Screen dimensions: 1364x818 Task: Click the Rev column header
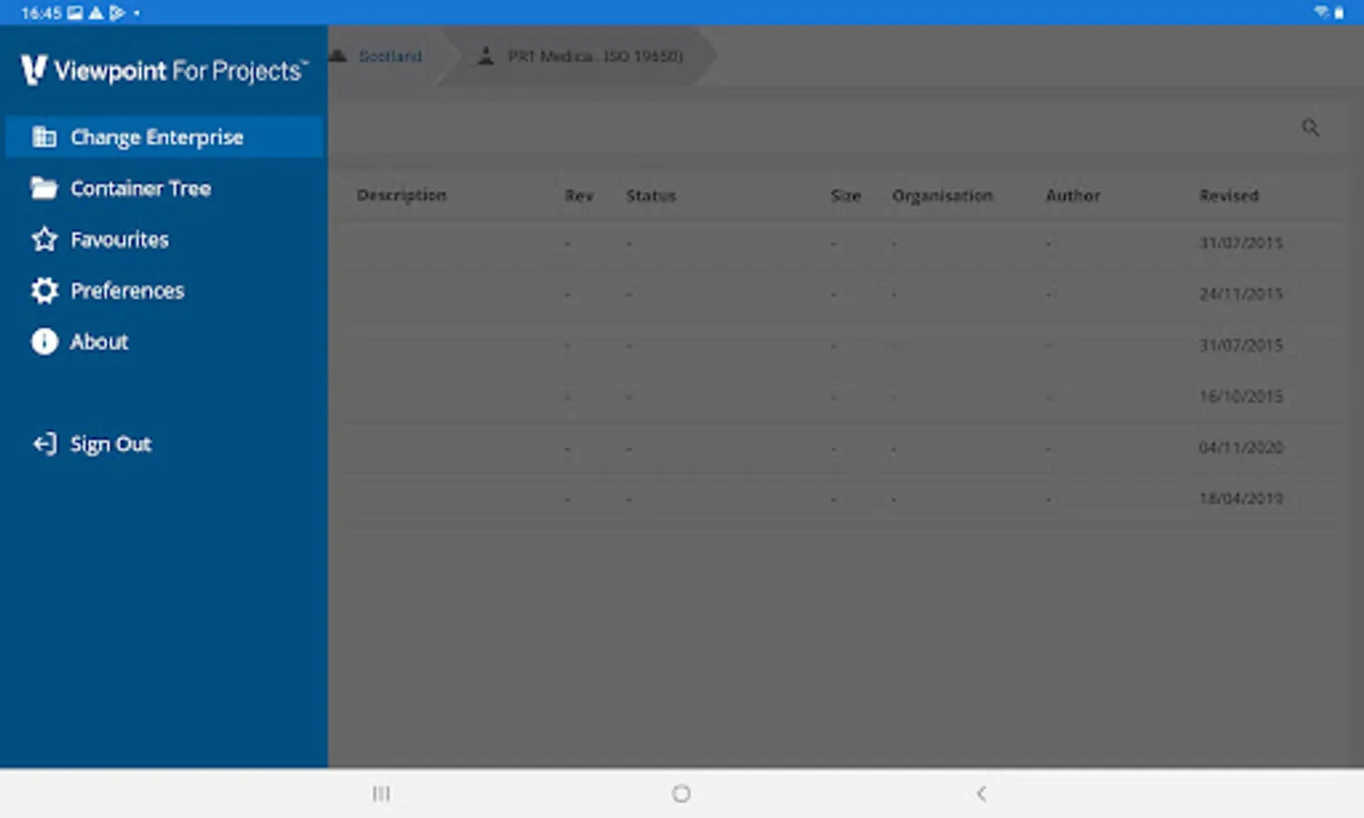(579, 195)
